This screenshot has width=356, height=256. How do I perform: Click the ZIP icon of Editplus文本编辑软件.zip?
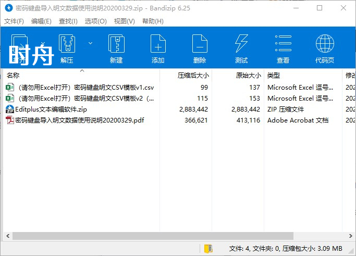pos(10,109)
